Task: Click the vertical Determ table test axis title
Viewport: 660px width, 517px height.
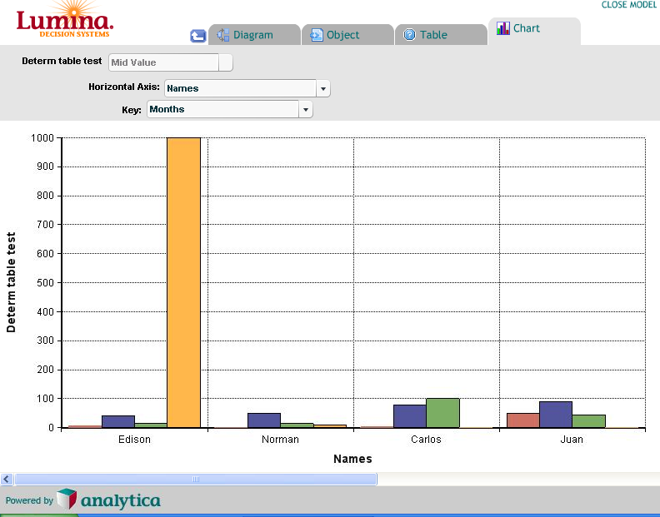Action: 11,282
